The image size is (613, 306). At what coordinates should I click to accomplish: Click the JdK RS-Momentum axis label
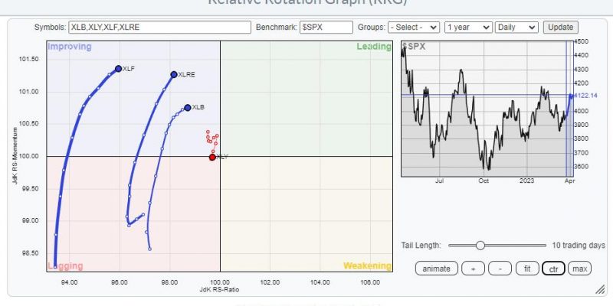[x=16, y=156]
